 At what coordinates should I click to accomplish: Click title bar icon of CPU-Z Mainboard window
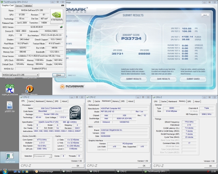(88, 97)
